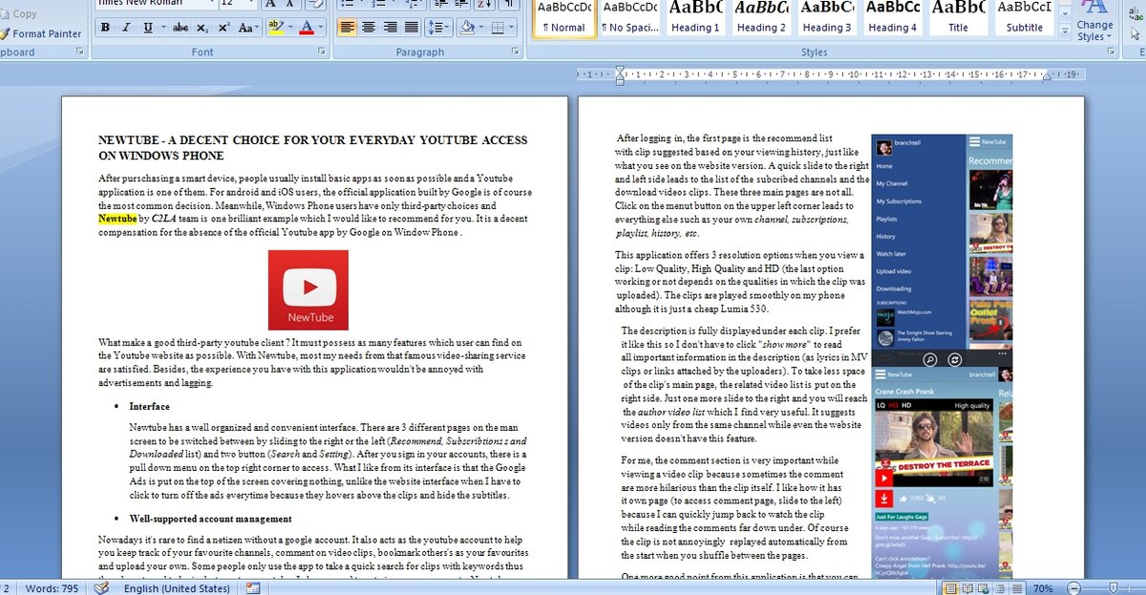Select the Crane Crash Prank screenshot image
The image size is (1146, 595).
click(944, 474)
